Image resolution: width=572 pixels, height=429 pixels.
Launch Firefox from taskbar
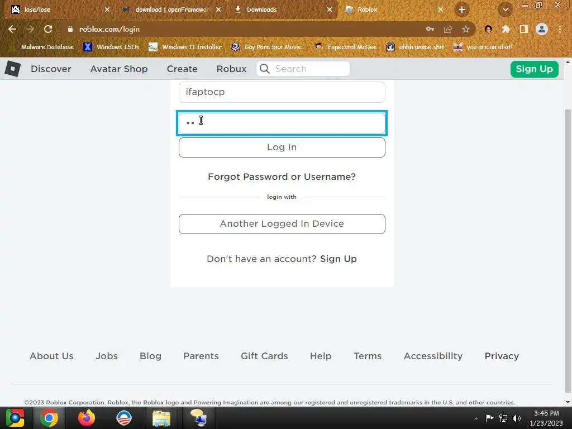(87, 418)
